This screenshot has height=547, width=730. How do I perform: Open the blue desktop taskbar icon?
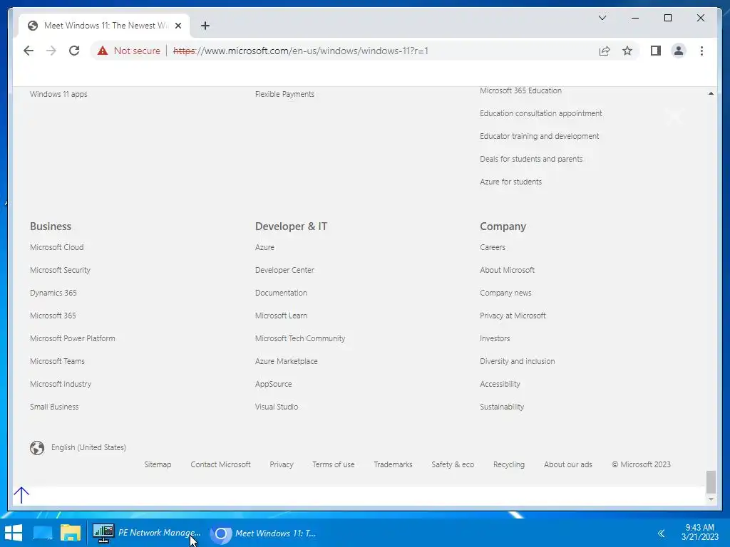pyautogui.click(x=43, y=533)
